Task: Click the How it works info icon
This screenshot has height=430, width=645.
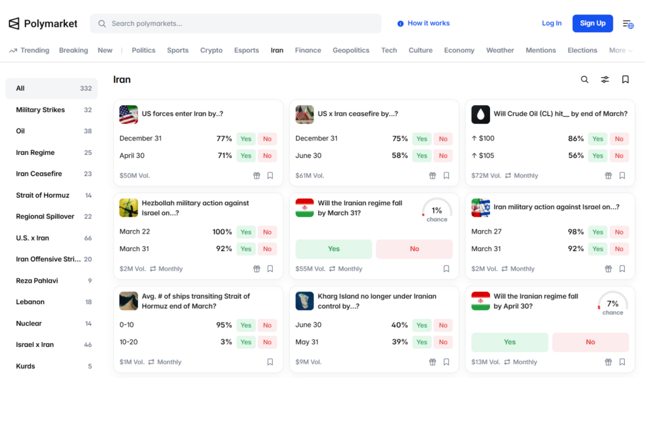Action: click(400, 24)
